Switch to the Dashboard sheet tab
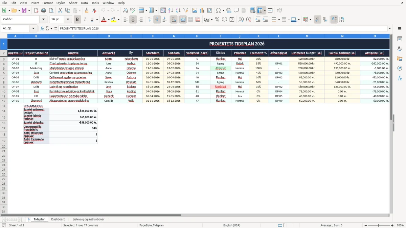 [58, 219]
